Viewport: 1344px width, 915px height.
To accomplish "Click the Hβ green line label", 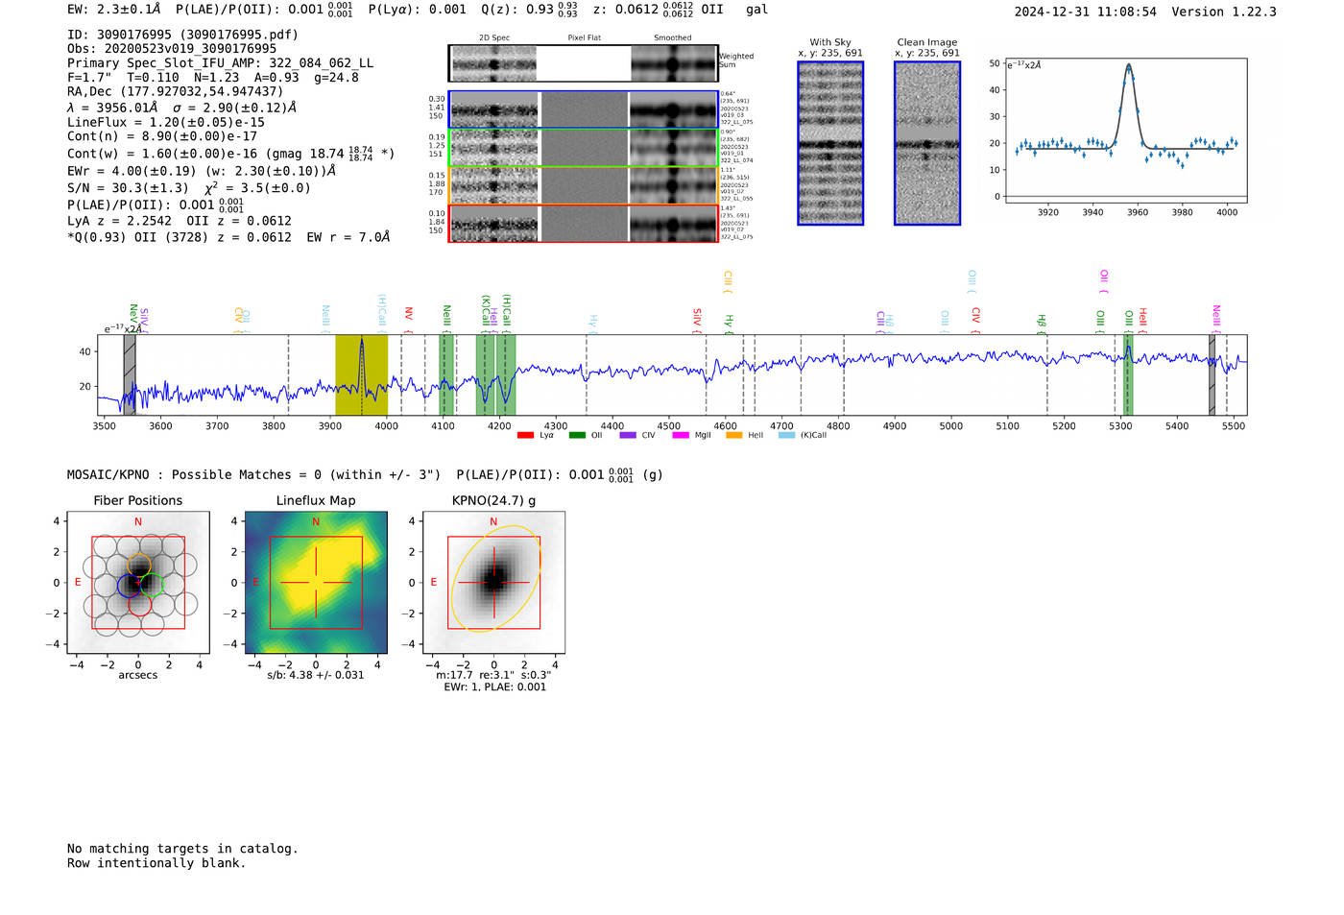I will [x=1042, y=322].
